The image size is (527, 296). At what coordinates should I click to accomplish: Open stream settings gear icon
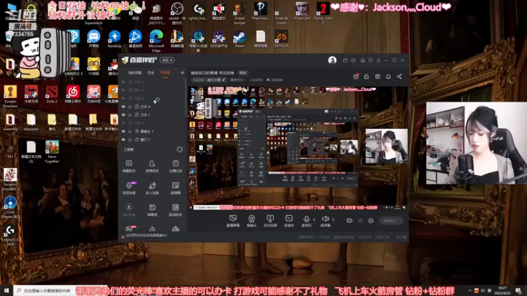(371, 220)
